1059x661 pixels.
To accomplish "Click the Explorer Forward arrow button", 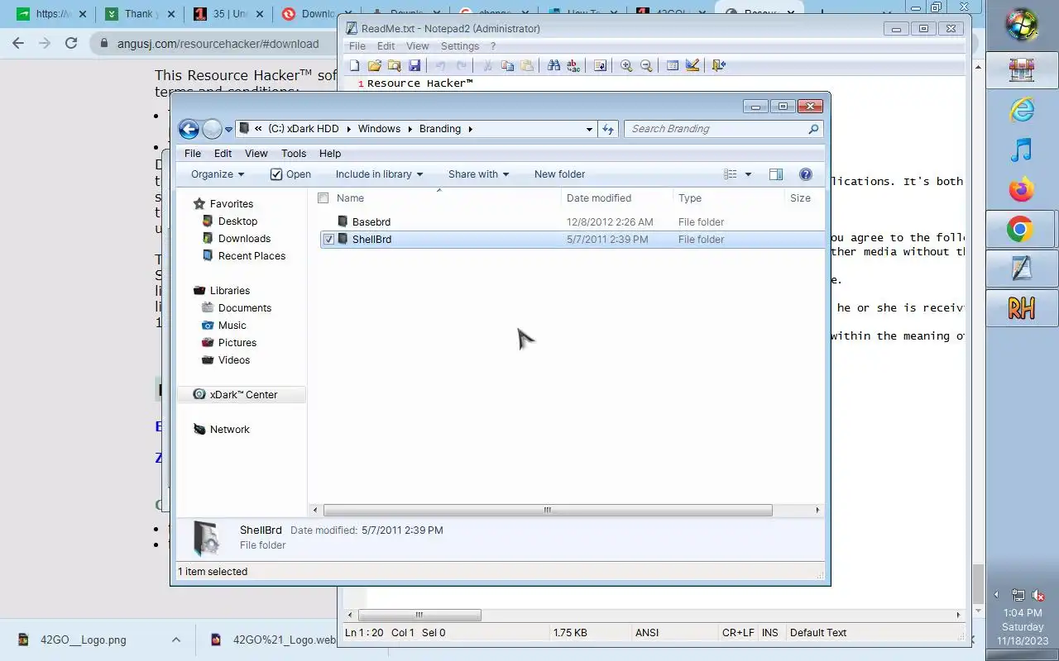I will pos(212,129).
